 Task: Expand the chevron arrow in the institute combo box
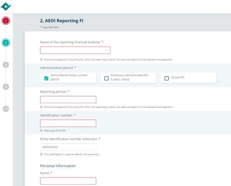coord(107,50)
